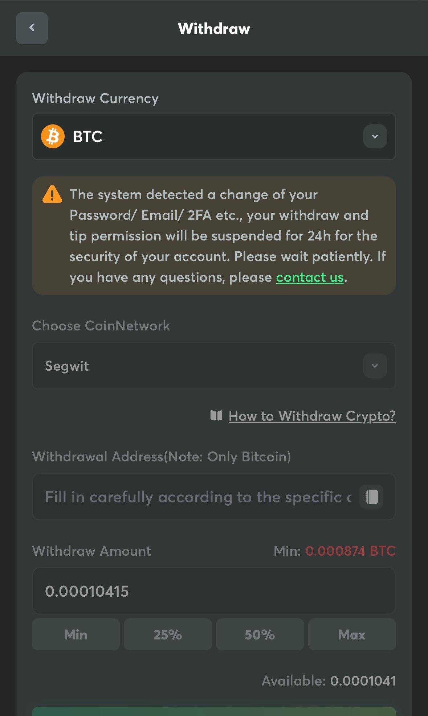This screenshot has width=428, height=716.
Task: Click the Available 0.0001041 balance text
Action: pos(329,681)
